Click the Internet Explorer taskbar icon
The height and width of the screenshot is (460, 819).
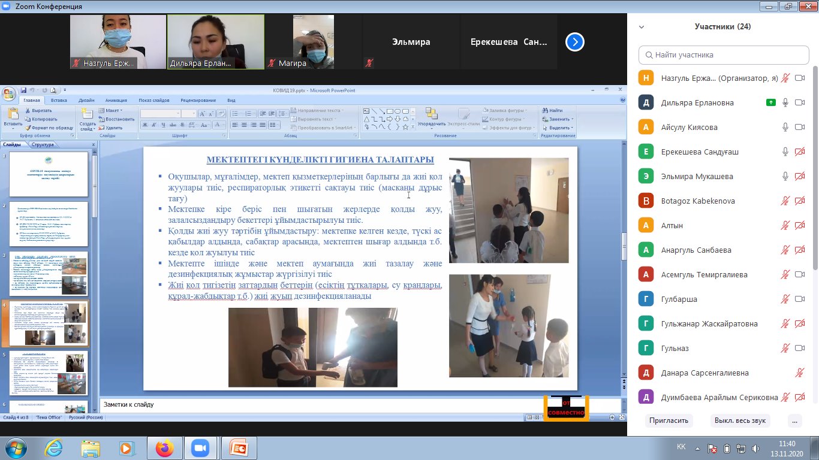pos(53,448)
